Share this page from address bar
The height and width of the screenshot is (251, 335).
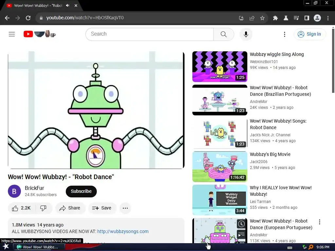pos(252,18)
